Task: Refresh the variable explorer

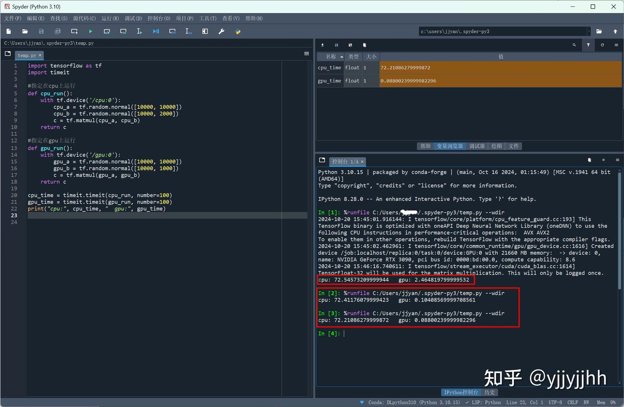Action: coord(602,45)
